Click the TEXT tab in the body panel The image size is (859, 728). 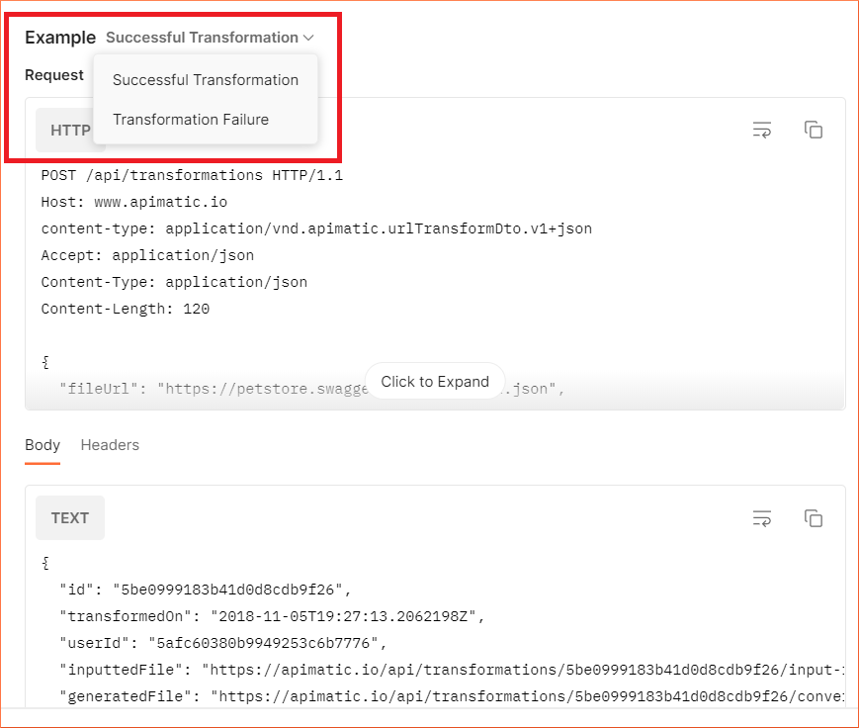point(69,517)
